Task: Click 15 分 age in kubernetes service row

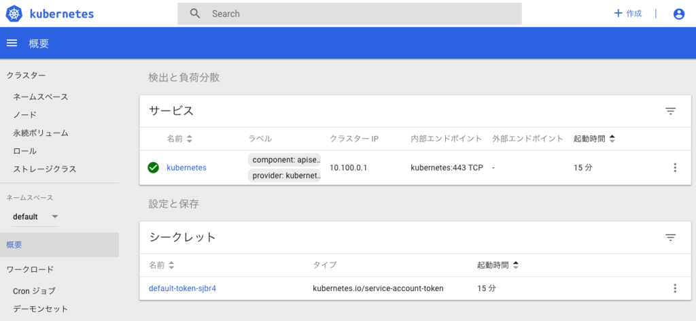Action: (582, 168)
